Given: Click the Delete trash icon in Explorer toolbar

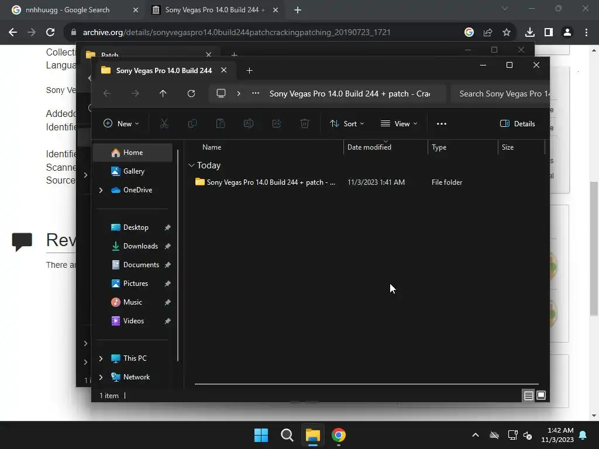Looking at the screenshot, I should [x=304, y=123].
